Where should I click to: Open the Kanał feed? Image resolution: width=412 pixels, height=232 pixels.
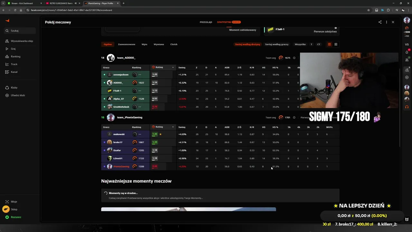coord(12,72)
